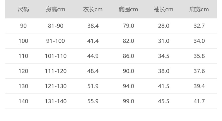Click the 身高cm column header
The width and height of the screenshot is (222, 121).
click(56, 10)
